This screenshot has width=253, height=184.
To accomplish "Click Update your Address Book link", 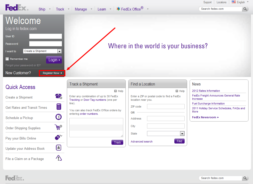I will 25,148.
